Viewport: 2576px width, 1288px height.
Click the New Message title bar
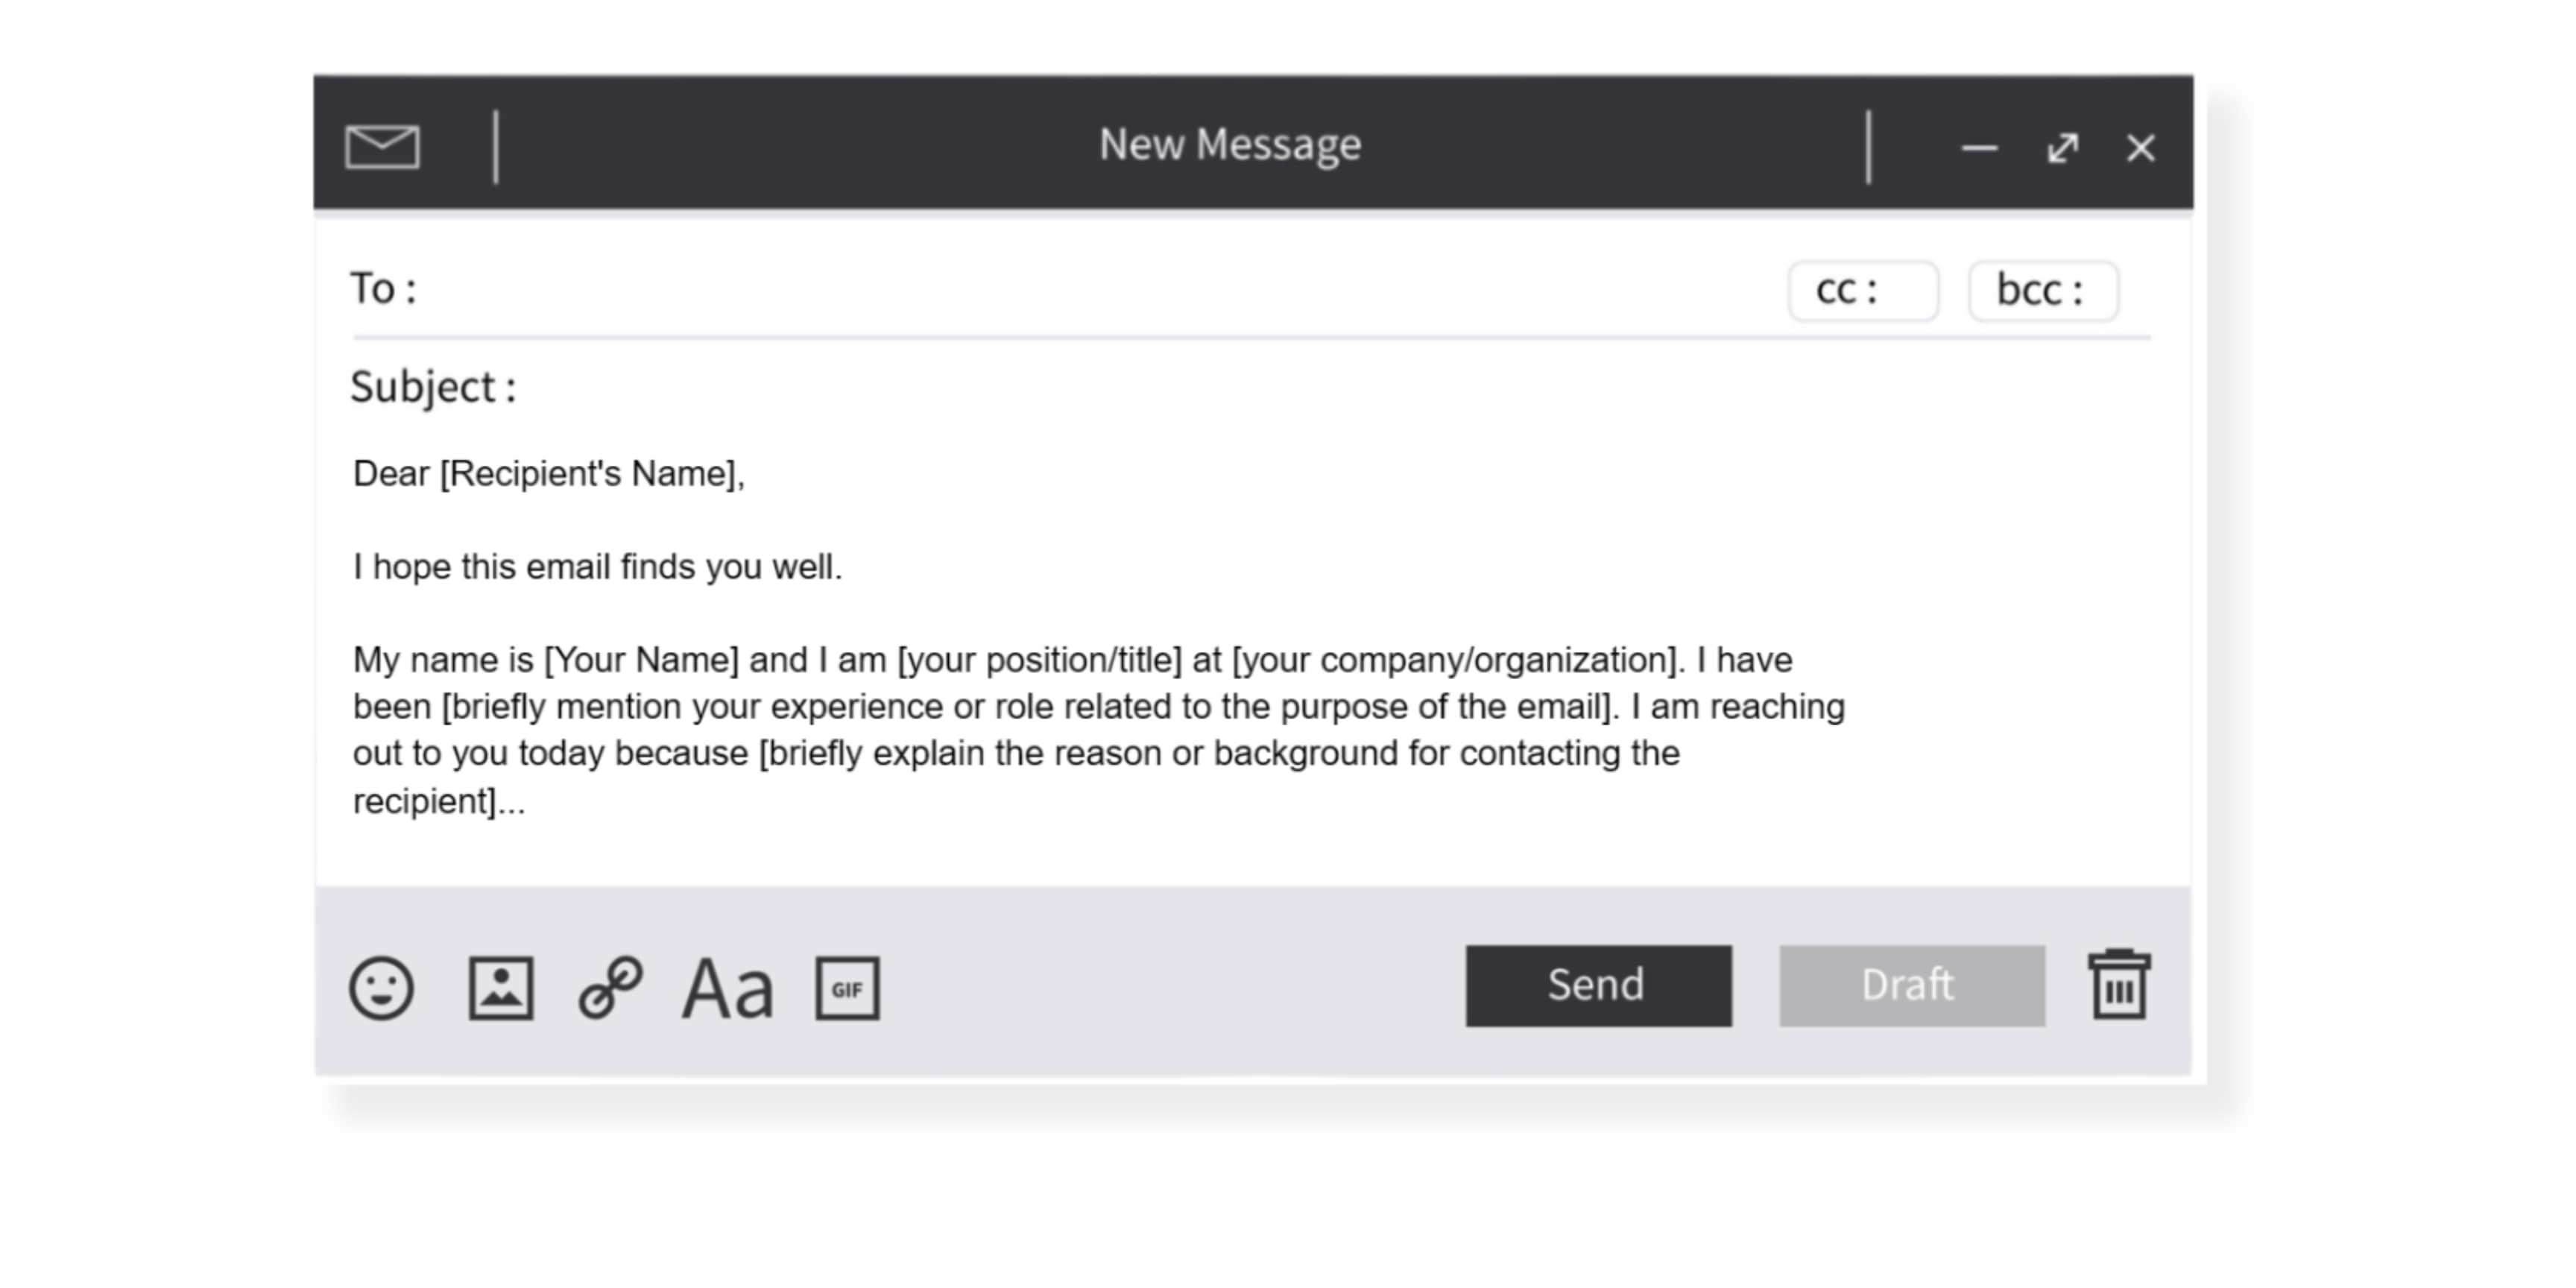coord(1230,145)
